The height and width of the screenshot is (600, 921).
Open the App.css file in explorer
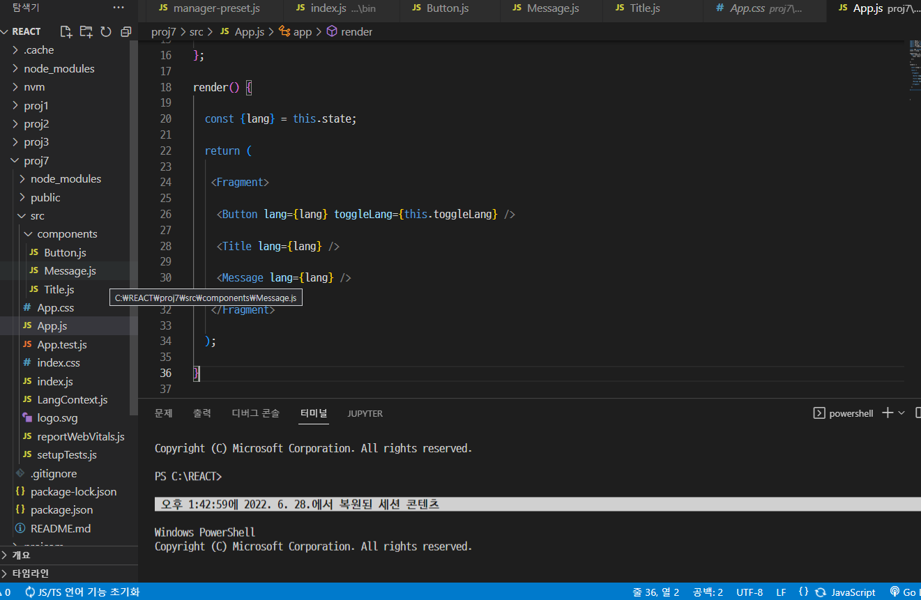55,307
